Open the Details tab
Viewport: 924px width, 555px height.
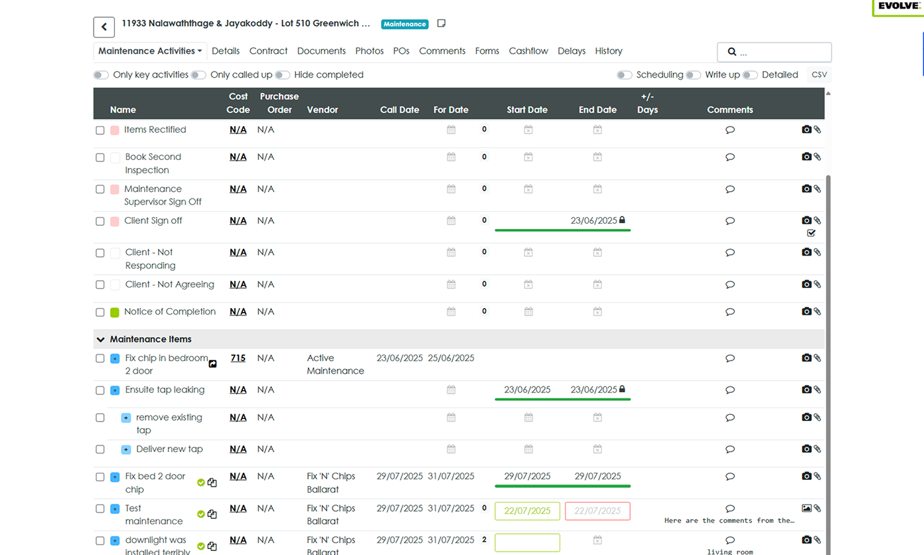pyautogui.click(x=226, y=51)
